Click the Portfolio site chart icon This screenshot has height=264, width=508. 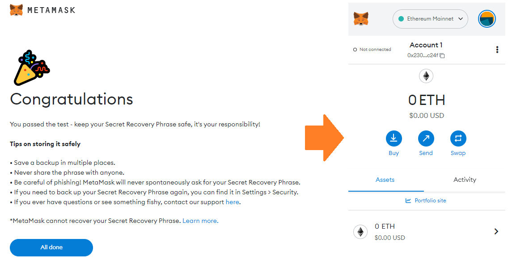408,201
